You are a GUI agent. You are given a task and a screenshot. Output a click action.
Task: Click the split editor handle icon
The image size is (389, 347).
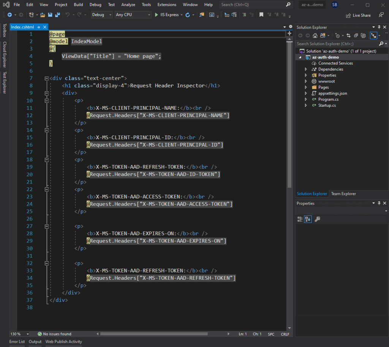(x=289, y=33)
